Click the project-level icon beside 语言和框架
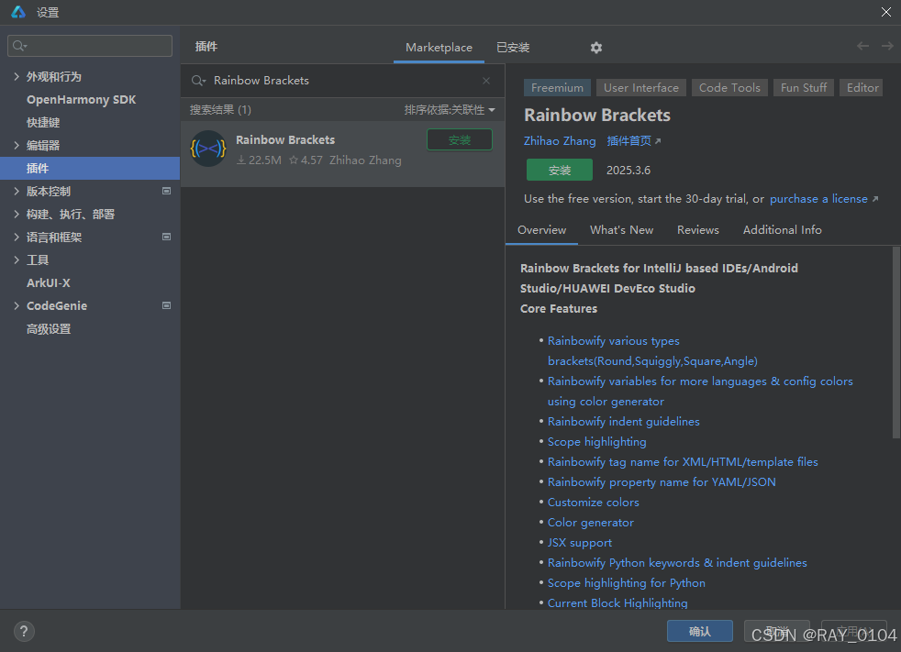The width and height of the screenshot is (901, 652). pos(167,237)
